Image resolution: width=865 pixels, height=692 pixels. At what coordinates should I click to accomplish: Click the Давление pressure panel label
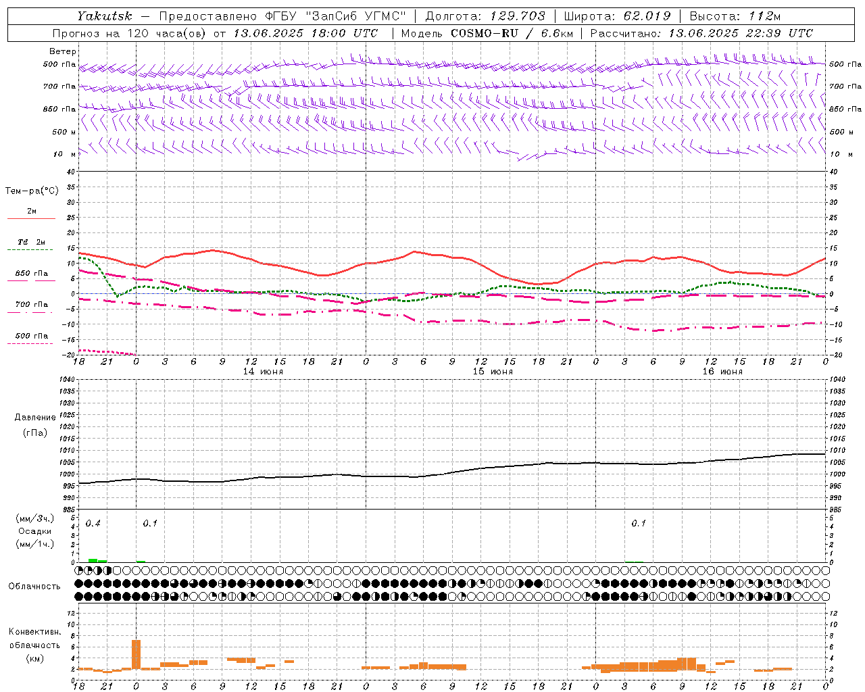pyautogui.click(x=35, y=418)
